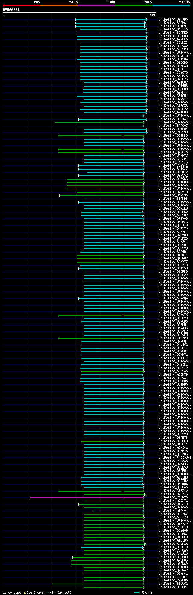
Task: Open hit UniRef100_Q9FJD0
Action: coord(173,19)
